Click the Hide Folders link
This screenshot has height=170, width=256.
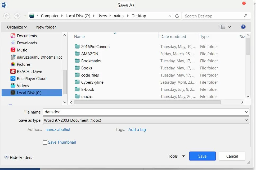point(21,158)
